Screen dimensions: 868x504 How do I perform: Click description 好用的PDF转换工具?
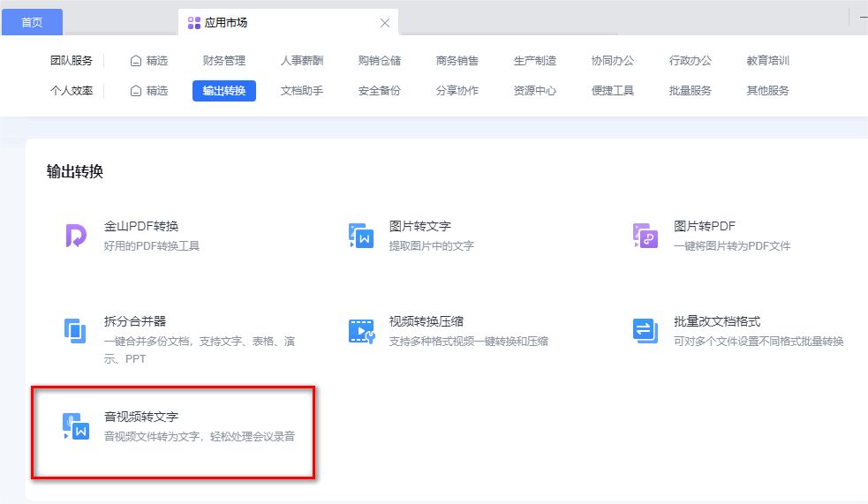[152, 245]
